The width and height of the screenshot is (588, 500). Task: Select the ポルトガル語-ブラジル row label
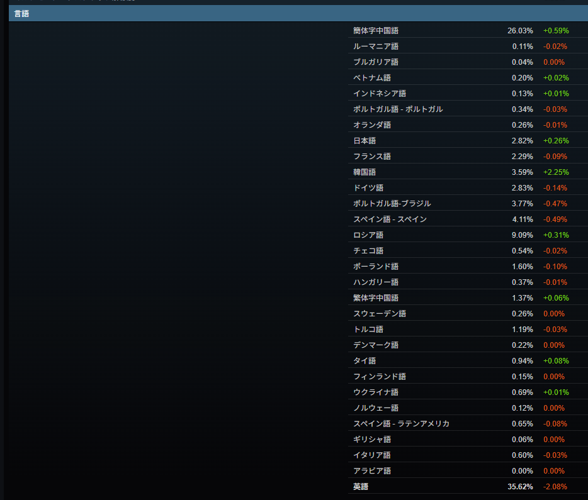click(x=392, y=203)
